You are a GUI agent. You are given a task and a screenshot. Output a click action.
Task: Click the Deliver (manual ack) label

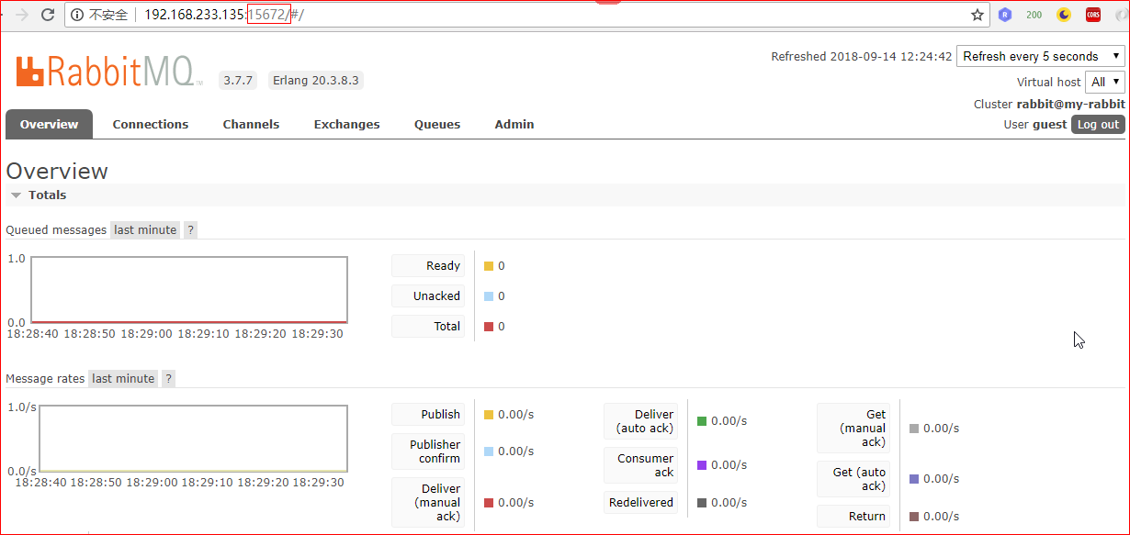click(428, 503)
